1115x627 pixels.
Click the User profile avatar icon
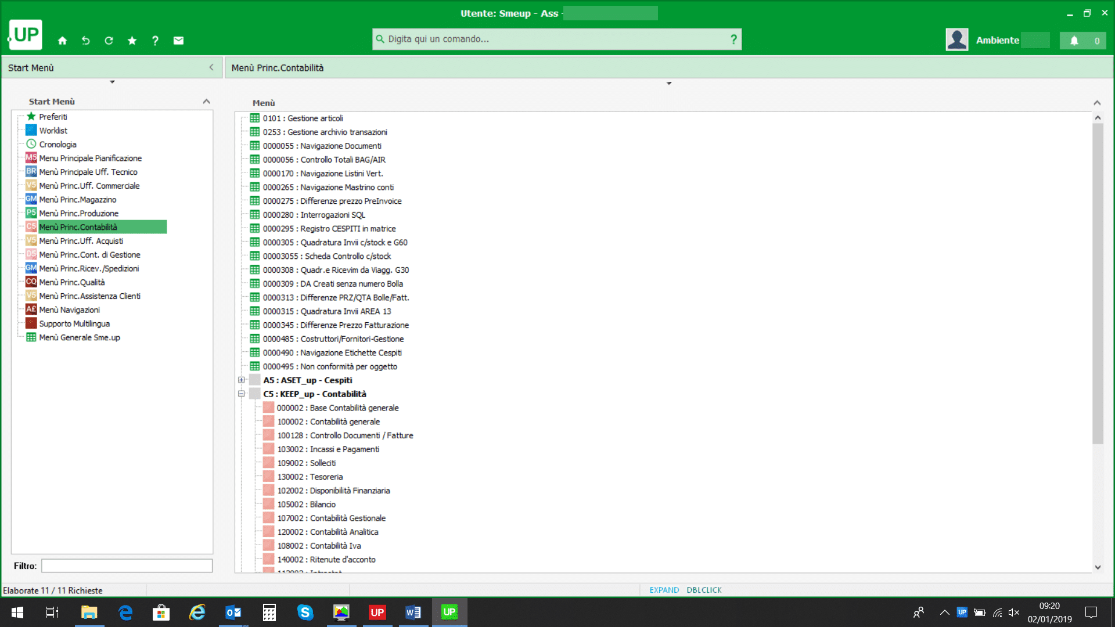[x=957, y=40]
